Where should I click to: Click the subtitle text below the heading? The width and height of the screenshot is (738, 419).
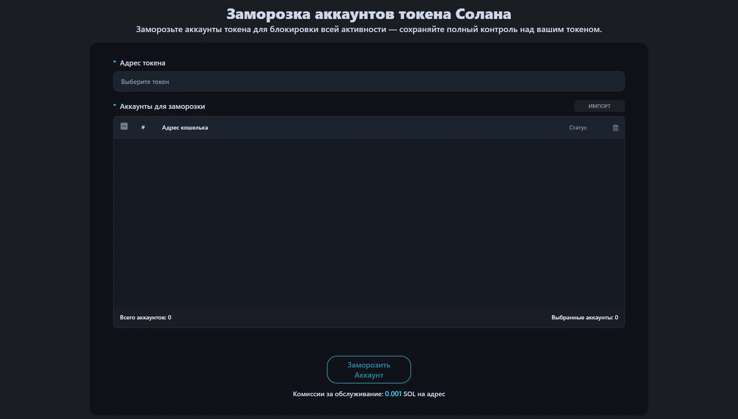pyautogui.click(x=369, y=30)
